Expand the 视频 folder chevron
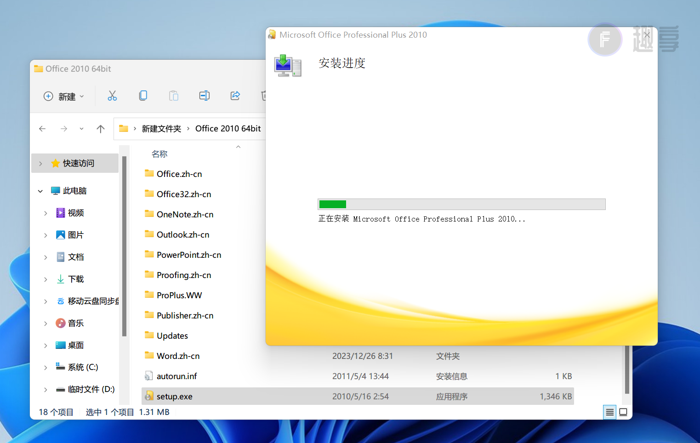Image resolution: width=700 pixels, height=443 pixels. click(x=46, y=213)
